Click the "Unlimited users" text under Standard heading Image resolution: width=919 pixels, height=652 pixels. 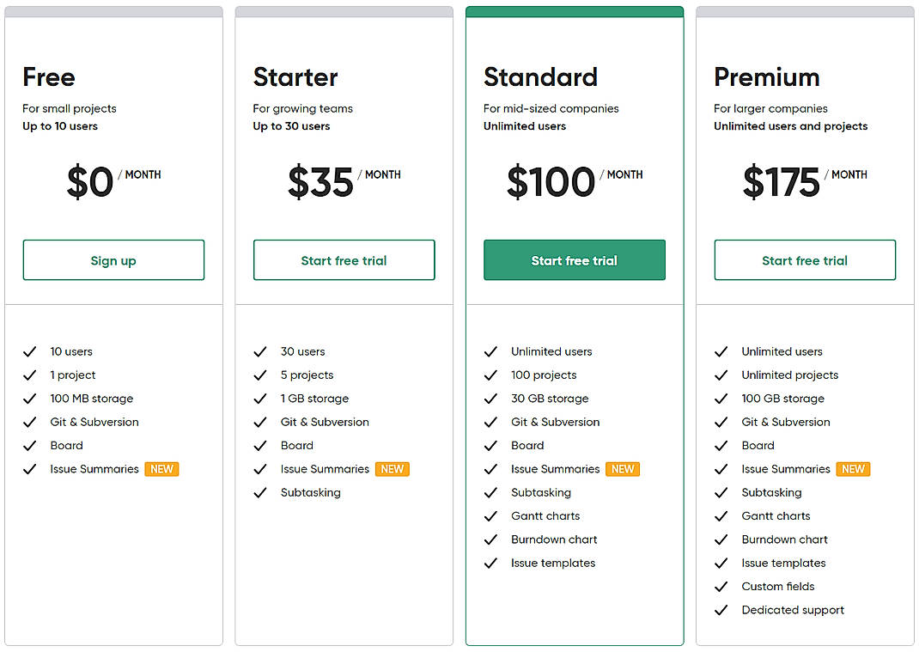[524, 125]
